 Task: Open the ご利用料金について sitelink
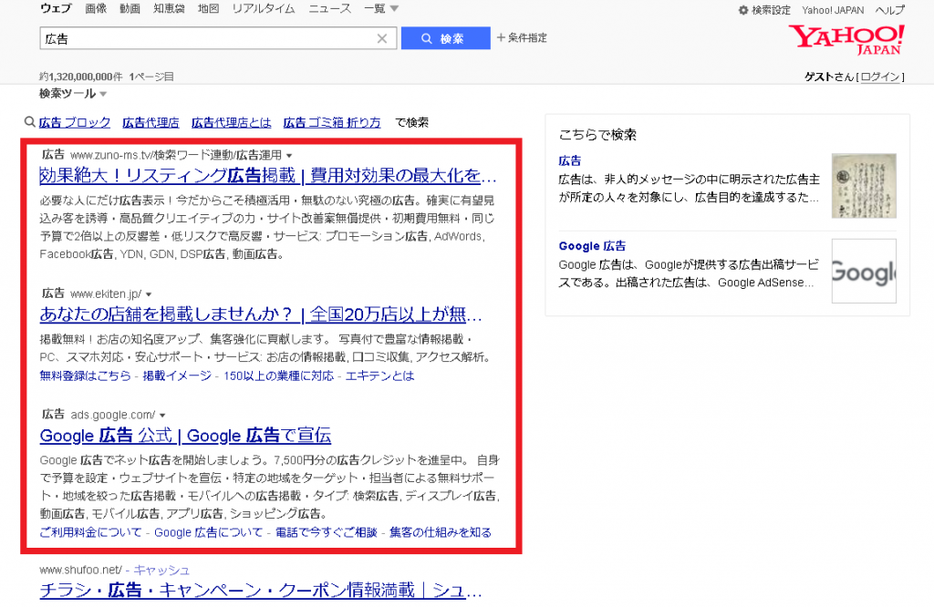90,532
